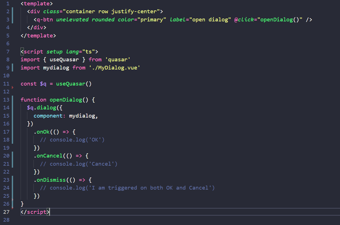This screenshot has width=340, height=225.
Task: Click the q-btn tag name
Action: tap(45, 19)
